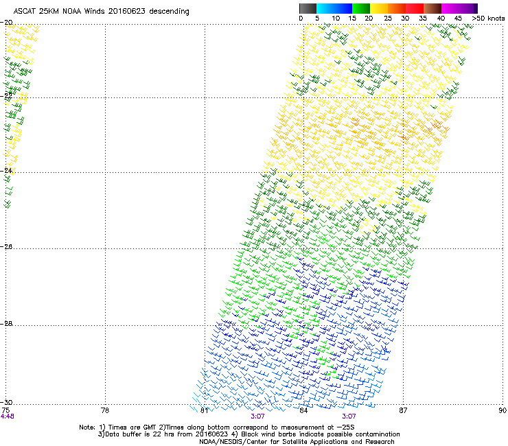Pick the brown 35-40 knots legend swatch
508x446 pixels.
[432, 8]
